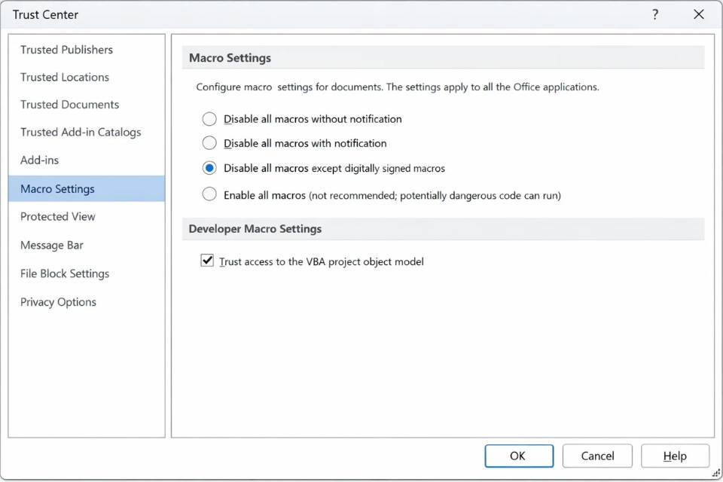Open the Trusted Publishers section
The width and height of the screenshot is (723, 482).
66,50
